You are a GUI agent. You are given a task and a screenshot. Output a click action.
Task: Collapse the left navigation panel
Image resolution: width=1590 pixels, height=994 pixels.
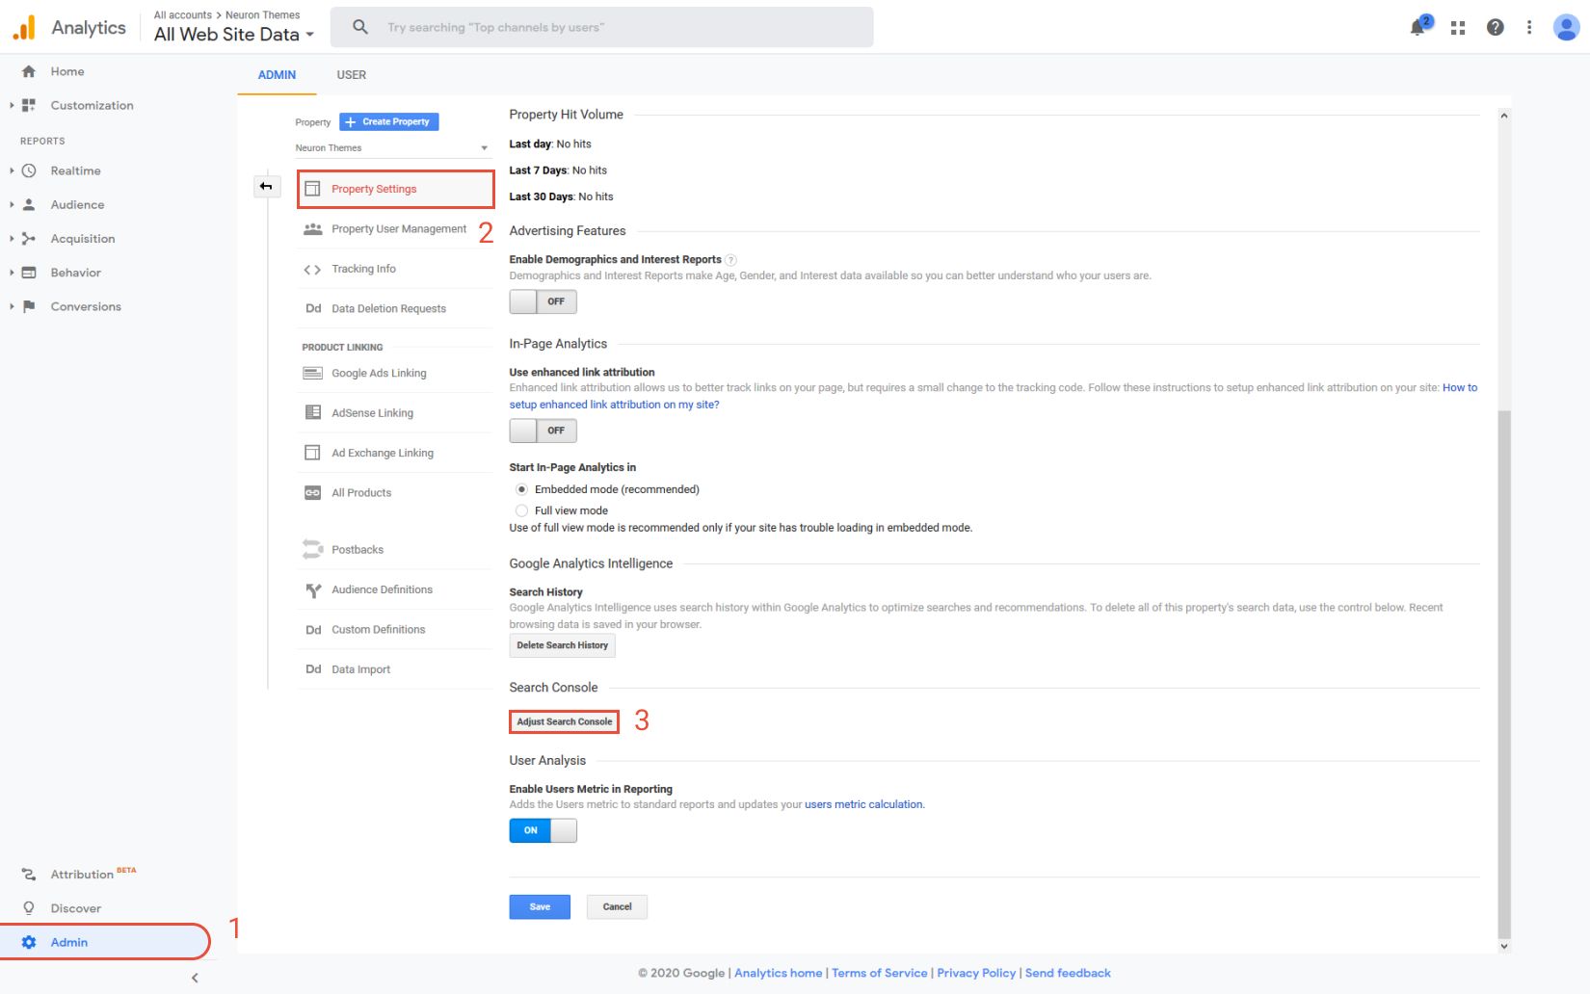(195, 977)
